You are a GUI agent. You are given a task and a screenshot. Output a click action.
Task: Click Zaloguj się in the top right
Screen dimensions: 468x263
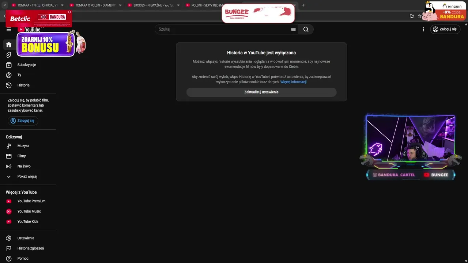pos(445,29)
